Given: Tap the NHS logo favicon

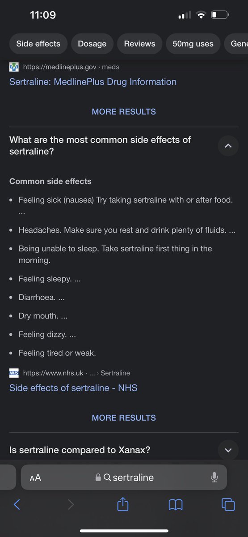Looking at the screenshot, I should pos(14,373).
